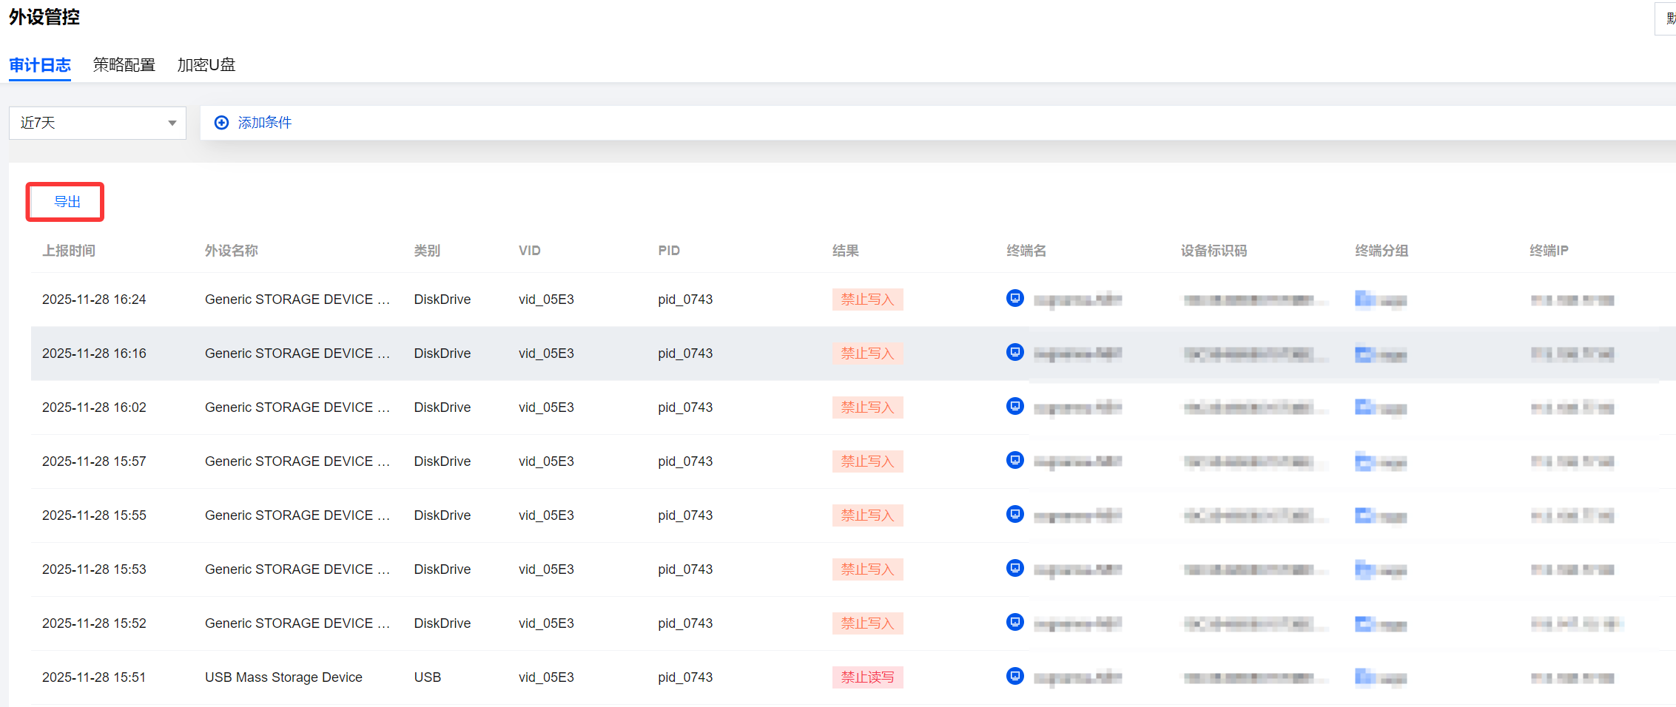Click pid_0743 in the 15:51 row
The image size is (1676, 707).
point(685,677)
